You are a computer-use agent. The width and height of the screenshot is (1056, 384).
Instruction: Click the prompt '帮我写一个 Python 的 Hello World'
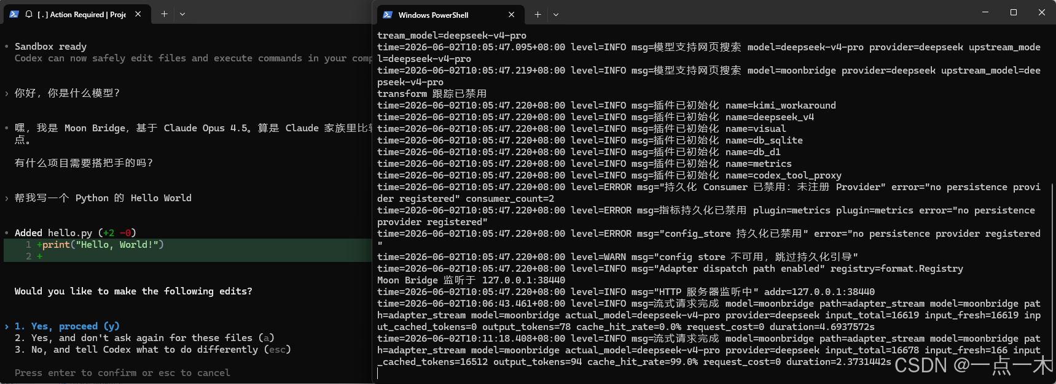click(x=103, y=198)
